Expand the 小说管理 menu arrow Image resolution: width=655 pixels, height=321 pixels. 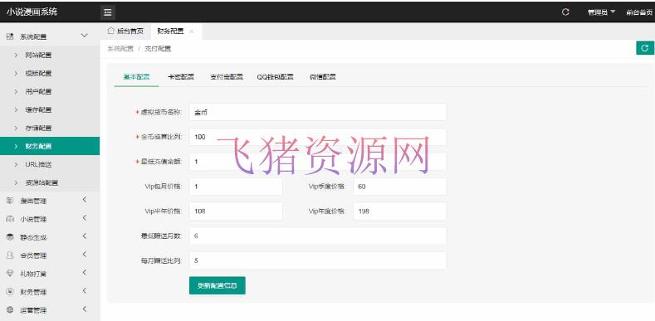coord(84,218)
